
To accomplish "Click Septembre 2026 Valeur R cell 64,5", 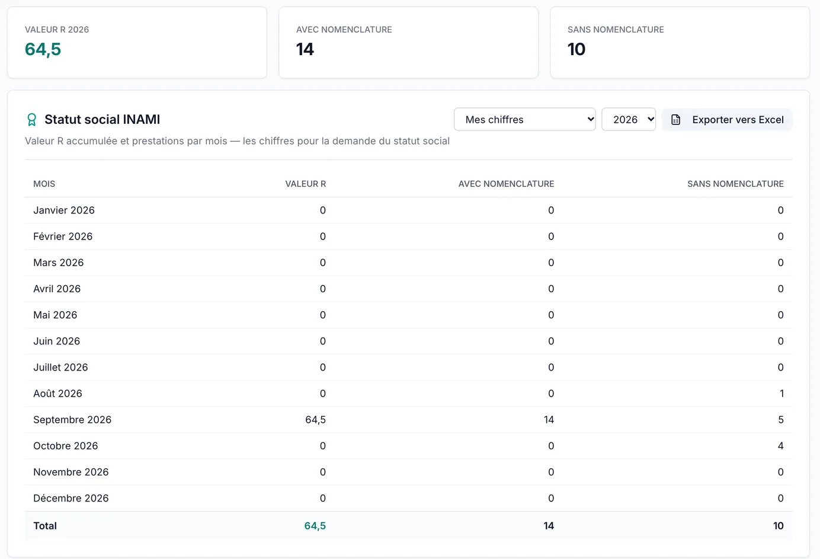I will tap(315, 420).
